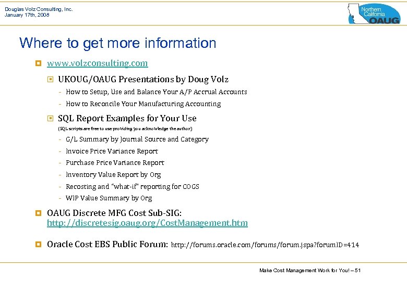Open the discretesig.oaug.org CostManagement.htm link
The image size is (407, 281).
(x=147, y=223)
